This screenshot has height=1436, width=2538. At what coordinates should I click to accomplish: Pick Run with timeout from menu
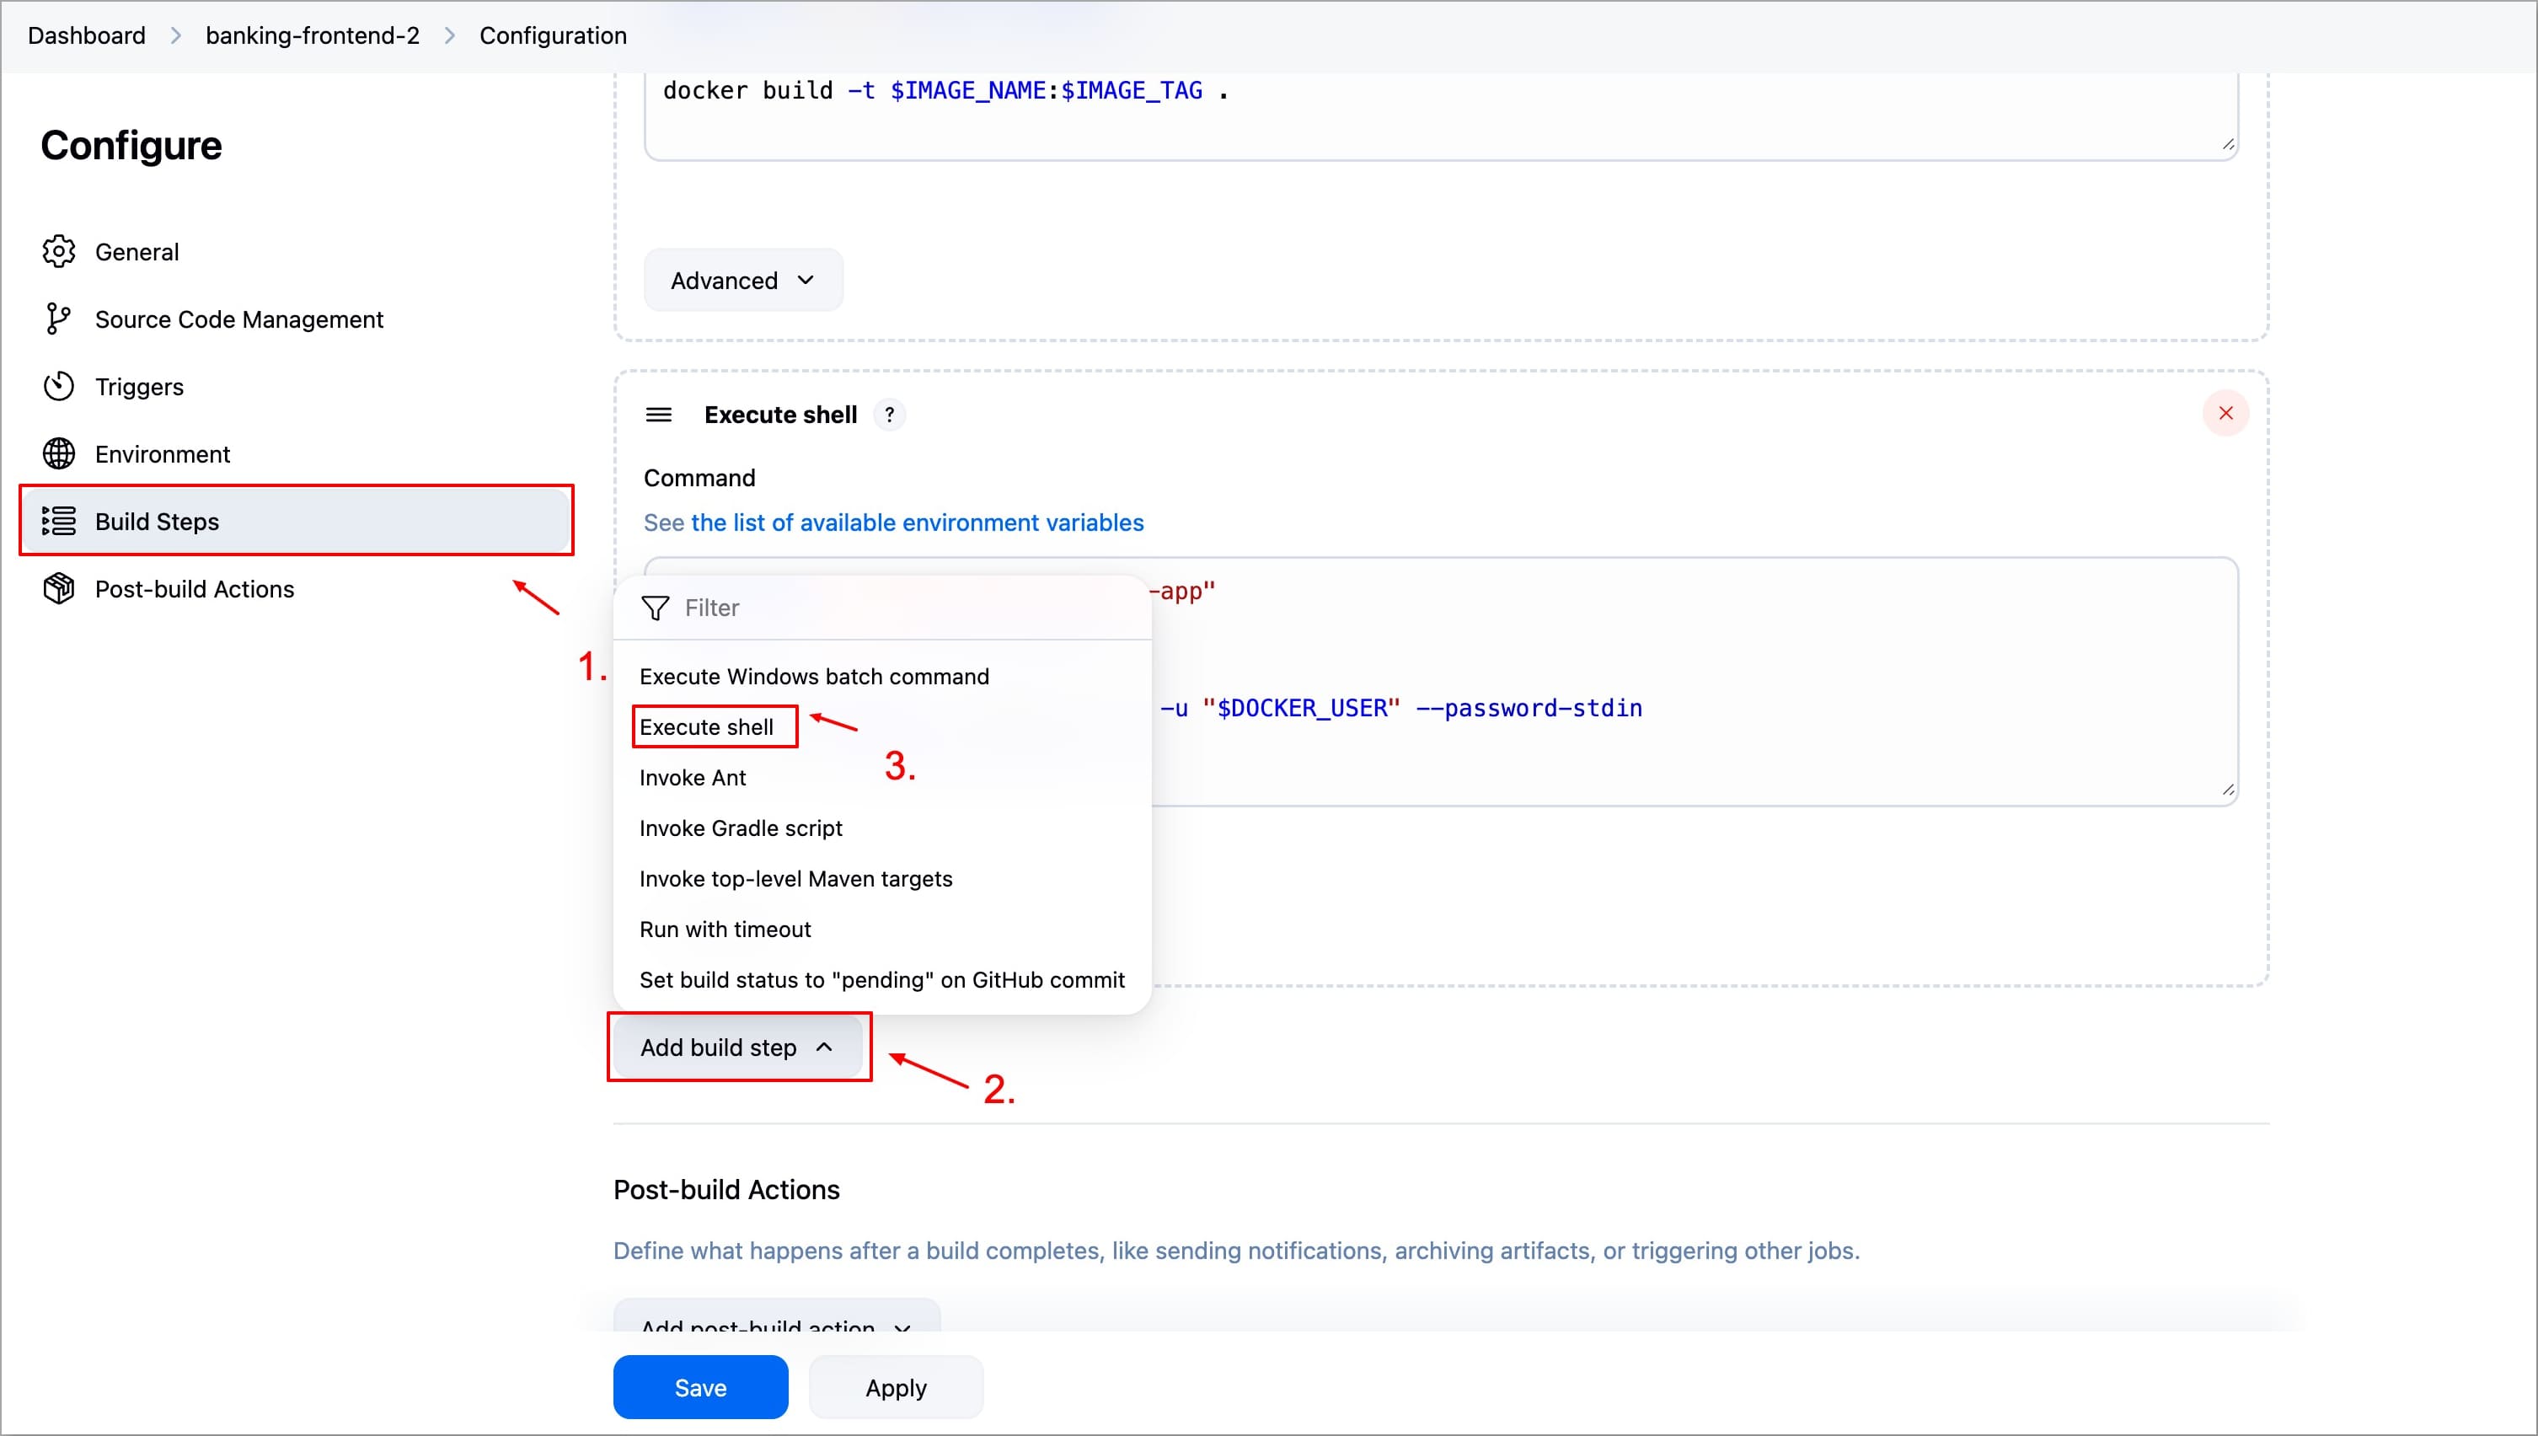click(x=725, y=929)
